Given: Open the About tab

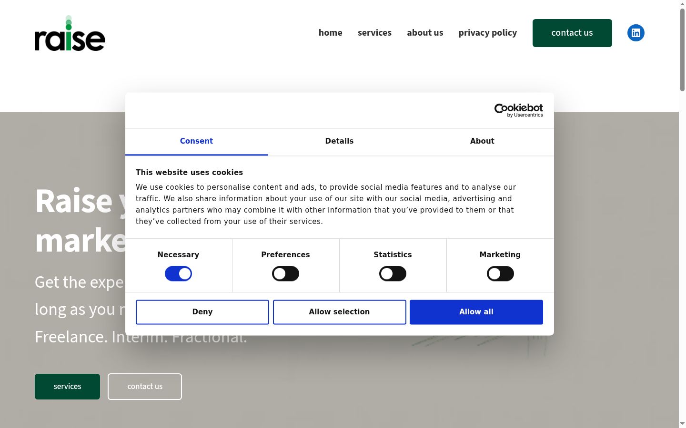Looking at the screenshot, I should point(482,141).
